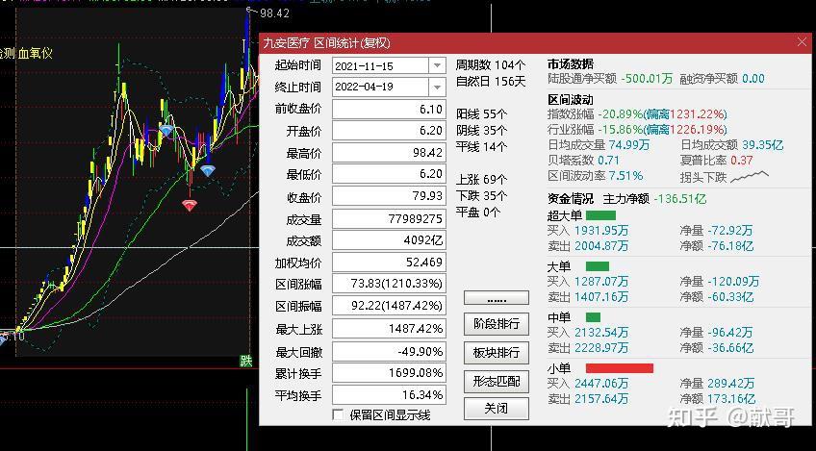This screenshot has width=816, height=451.
Task: Click the 平均换手 value 16.34%
Action: 389,395
